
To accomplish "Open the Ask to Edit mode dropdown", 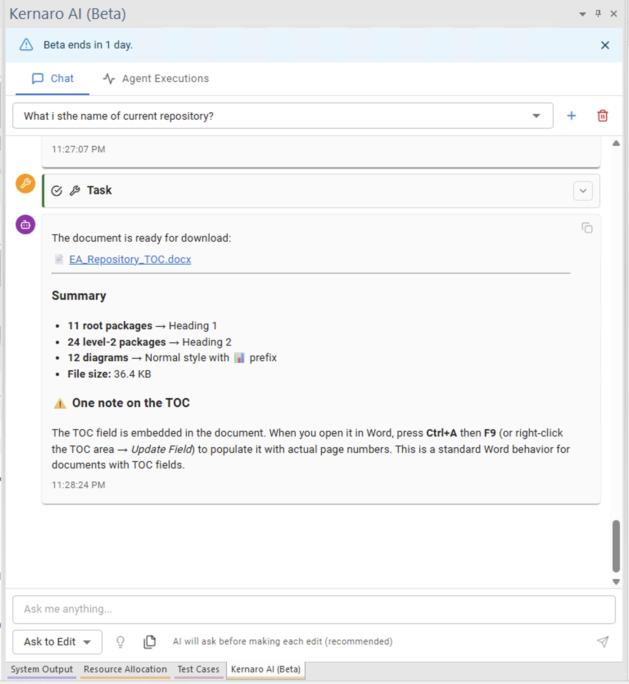I will coord(57,642).
